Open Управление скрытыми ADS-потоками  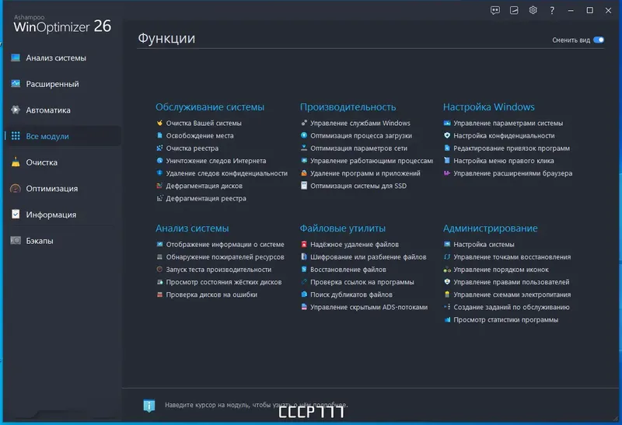click(369, 307)
